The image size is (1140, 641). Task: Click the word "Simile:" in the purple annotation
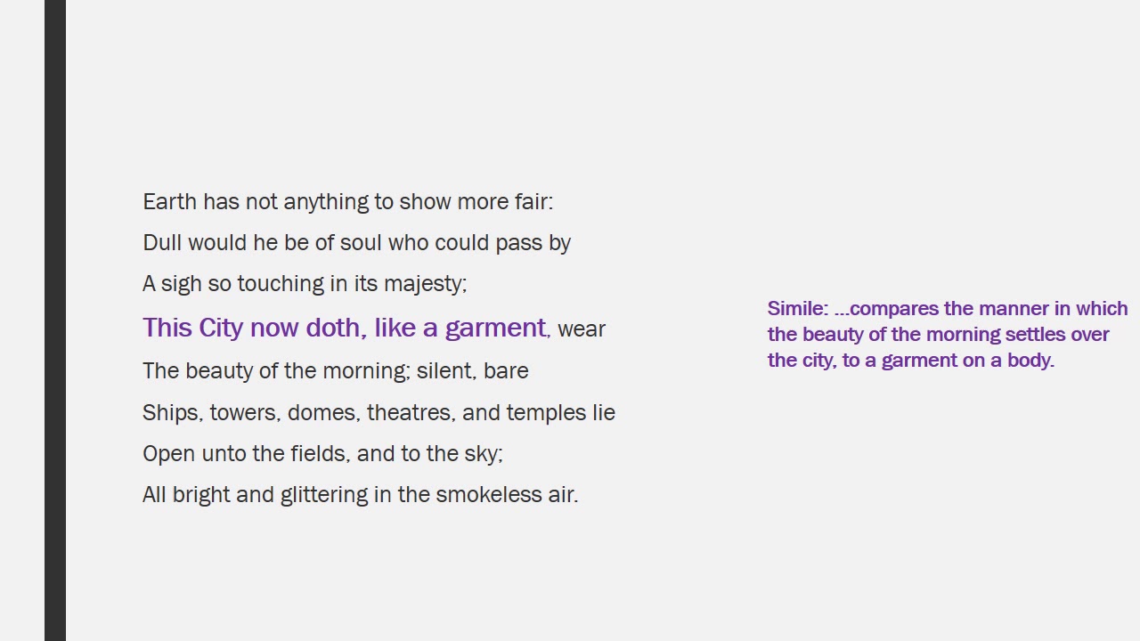tap(798, 309)
